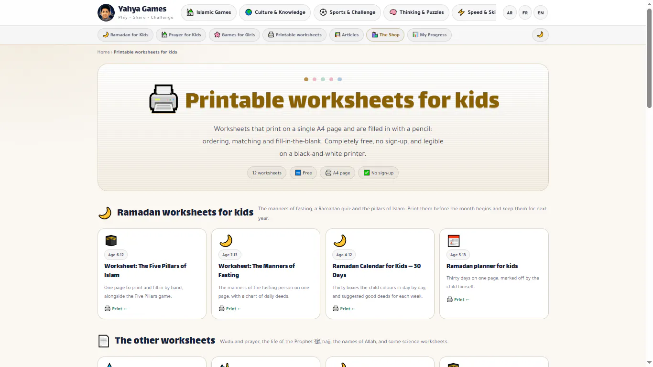Switch language to French with the FR button
This screenshot has width=653, height=367.
click(525, 13)
